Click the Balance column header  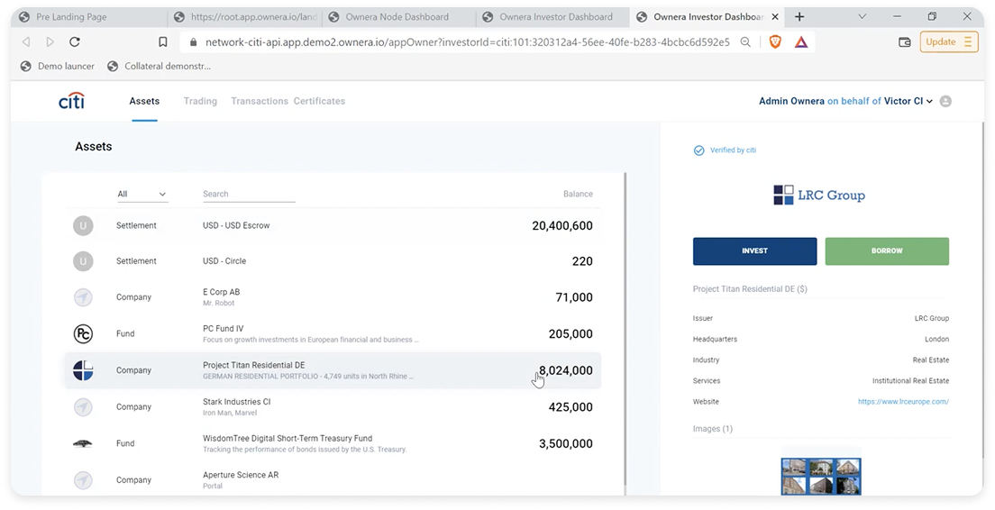tap(578, 194)
